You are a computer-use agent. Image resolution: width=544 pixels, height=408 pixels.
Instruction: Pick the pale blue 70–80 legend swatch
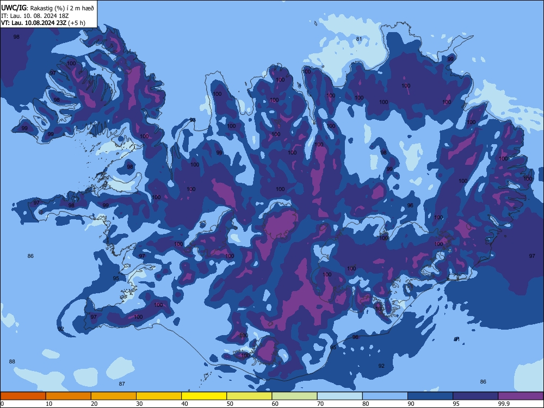339,396
